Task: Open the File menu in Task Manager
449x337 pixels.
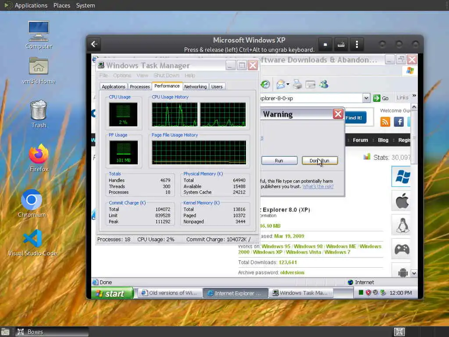Action: (103, 75)
